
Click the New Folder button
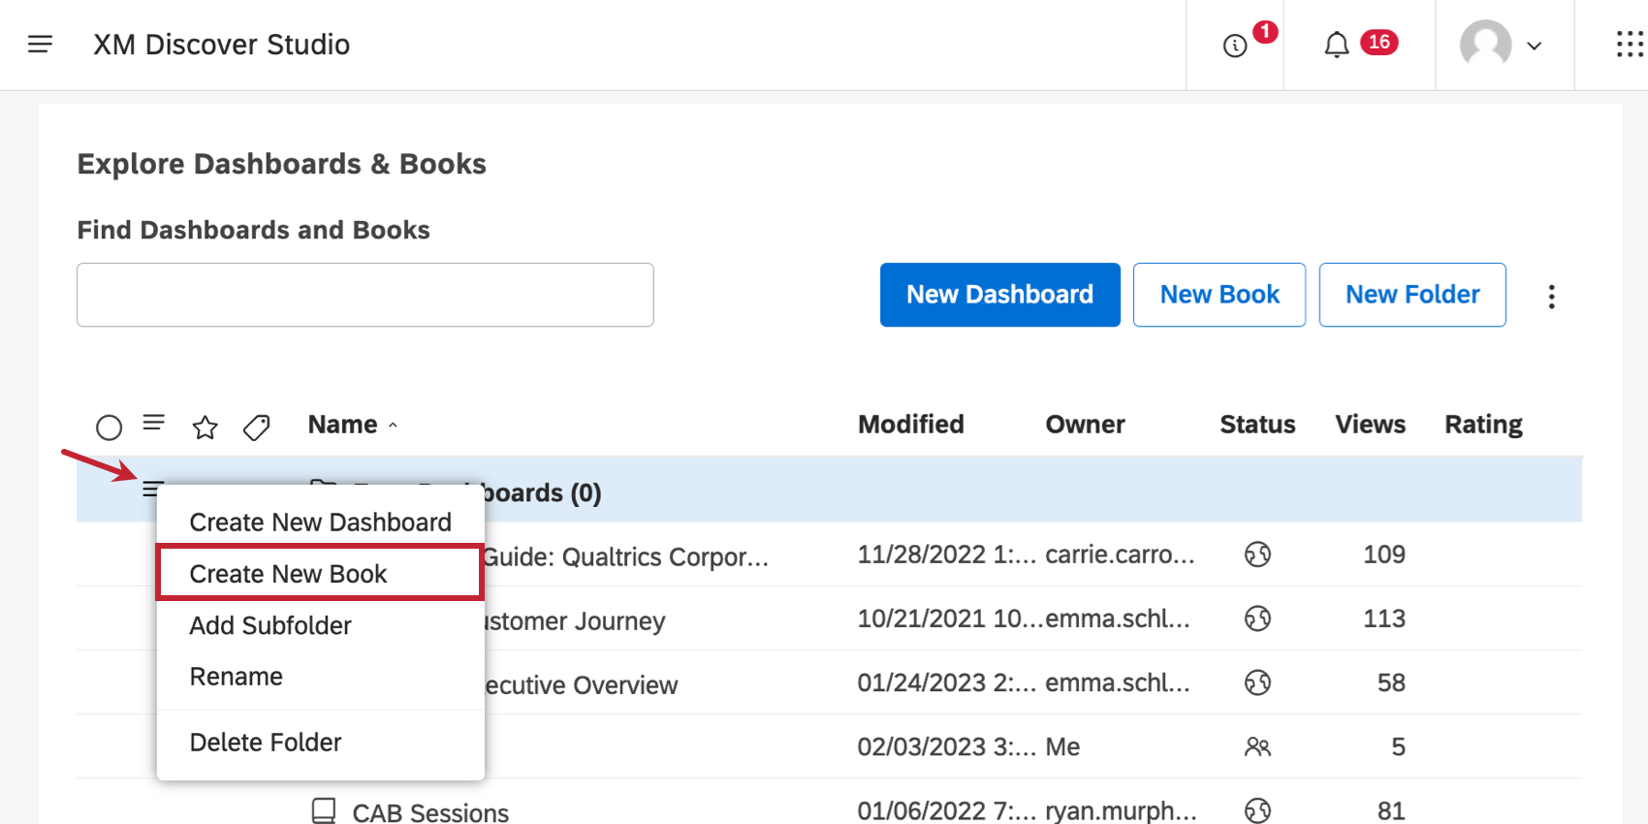coord(1411,295)
